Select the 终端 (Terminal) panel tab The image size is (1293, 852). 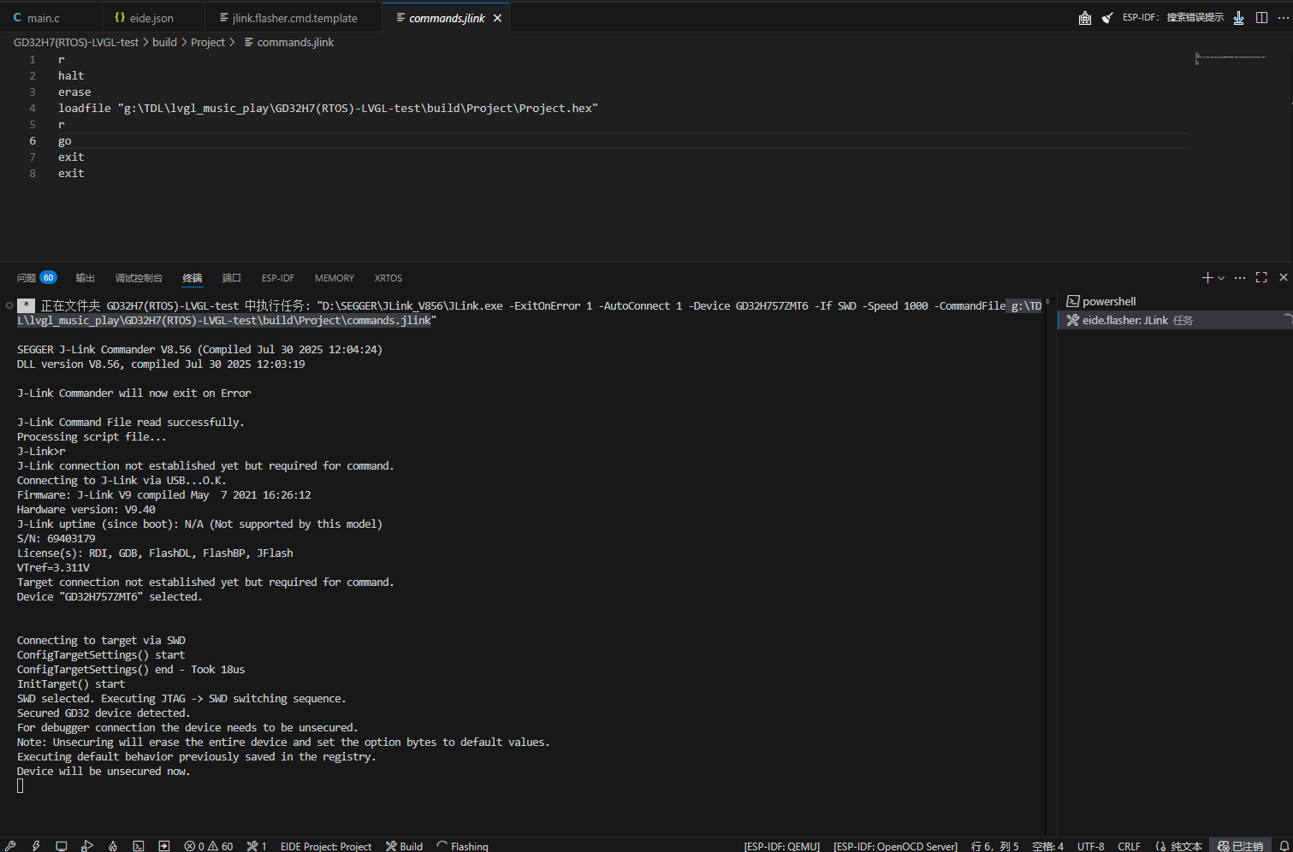(x=193, y=278)
